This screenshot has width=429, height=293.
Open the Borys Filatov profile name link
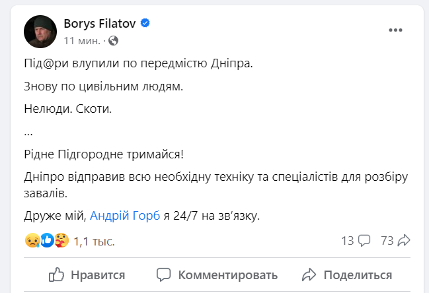click(x=99, y=24)
